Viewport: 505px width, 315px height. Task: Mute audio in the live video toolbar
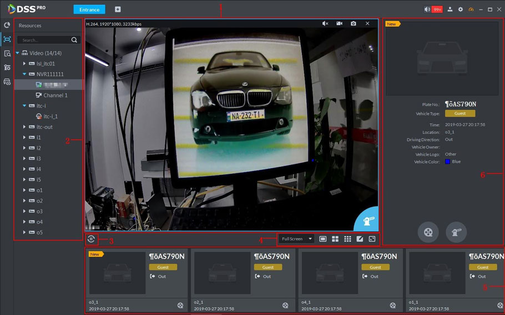(325, 23)
